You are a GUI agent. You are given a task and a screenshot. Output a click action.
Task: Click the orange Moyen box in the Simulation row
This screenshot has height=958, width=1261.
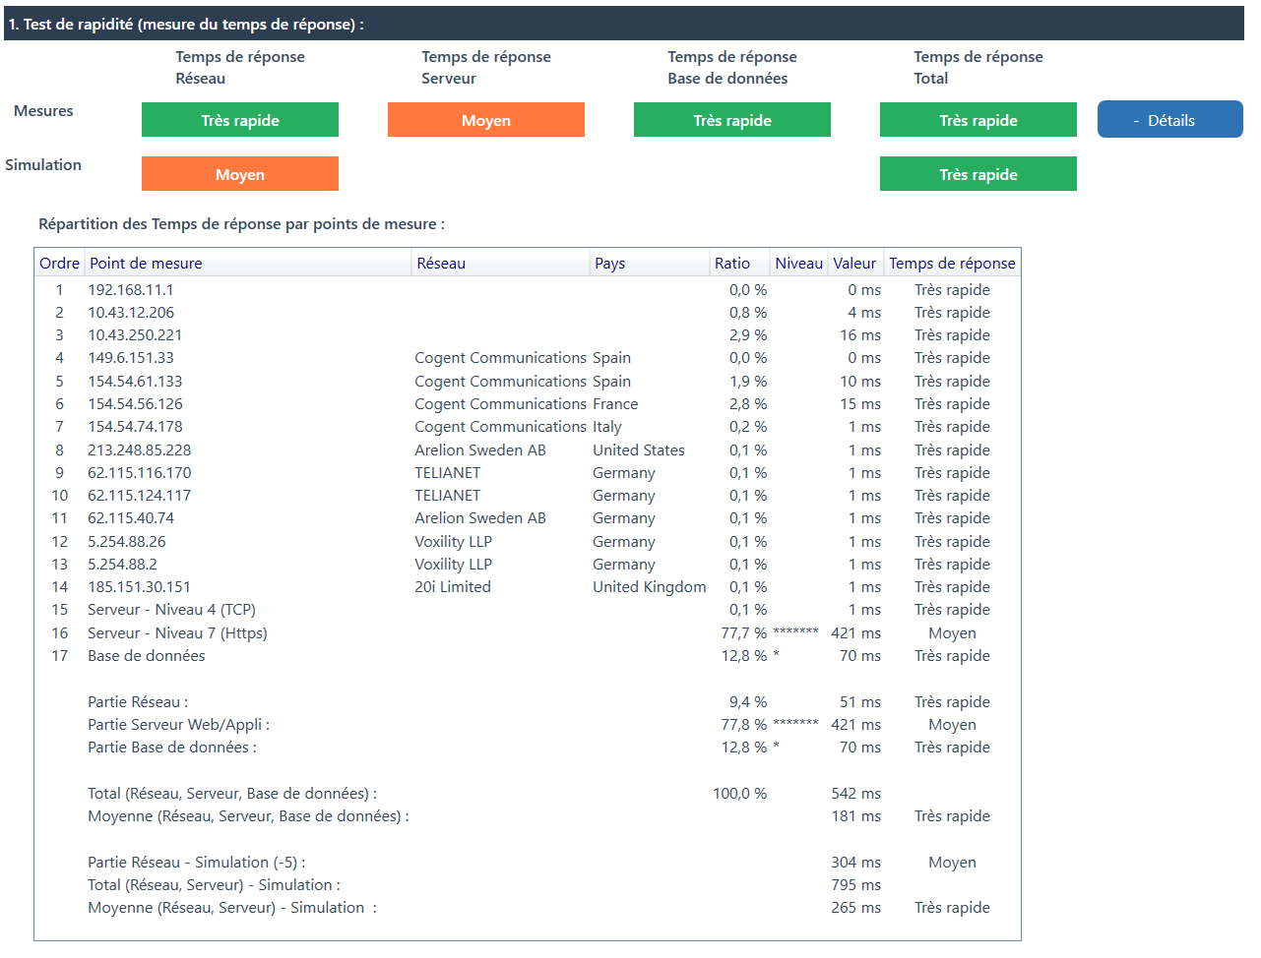click(240, 174)
